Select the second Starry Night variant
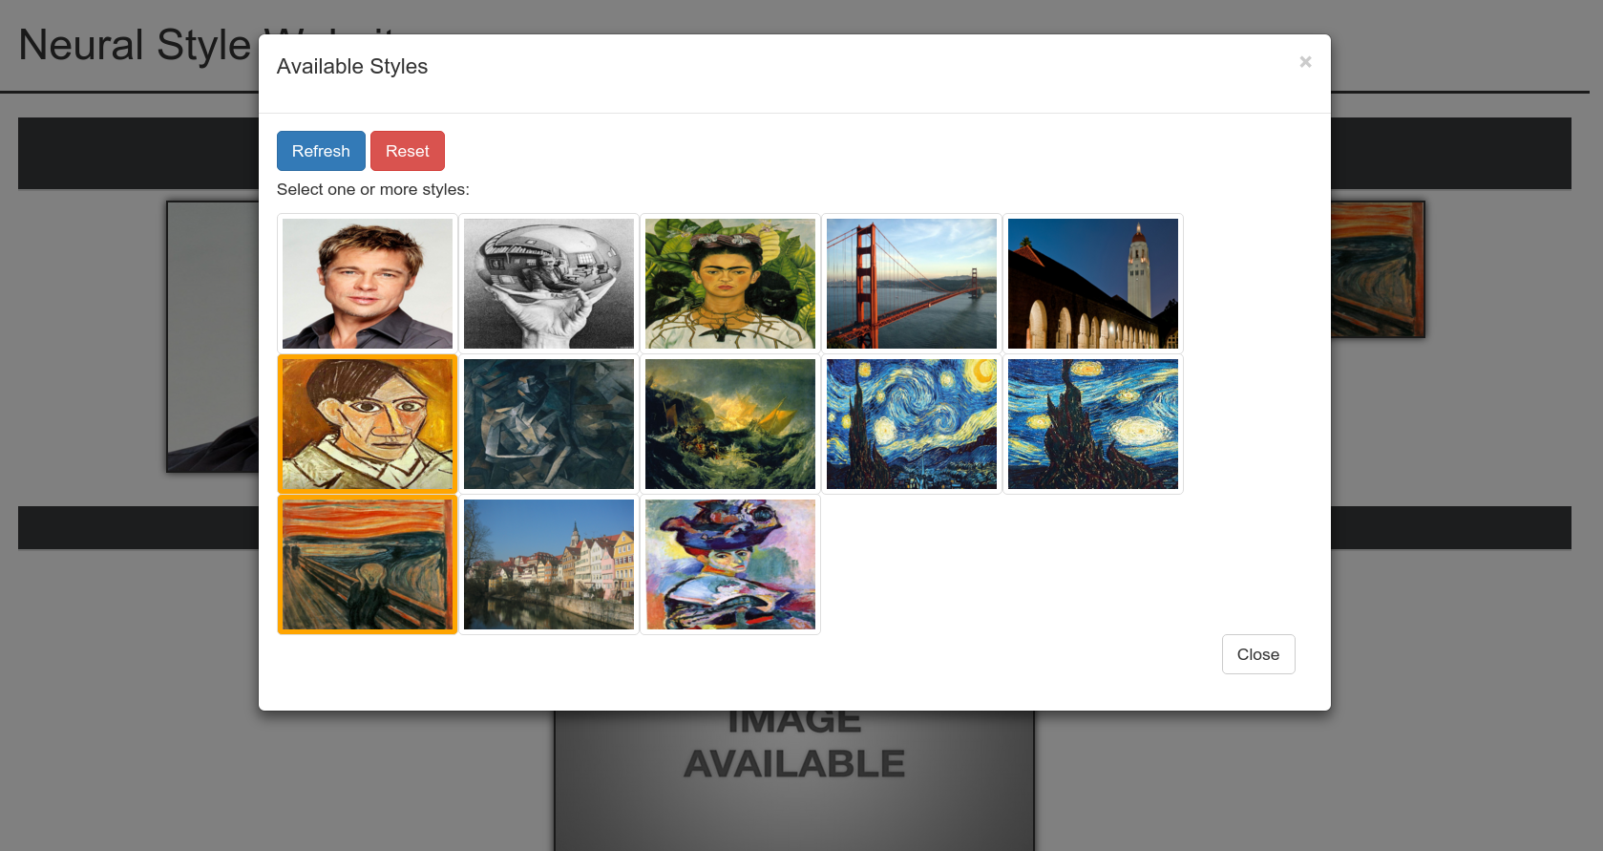 pos(1093,424)
